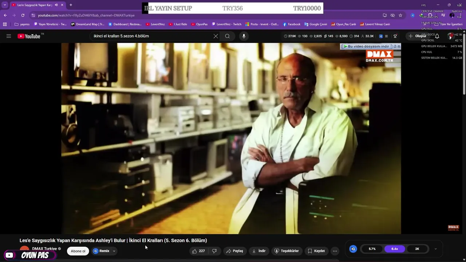Screen dimensions: 466x262
Task: Dislike the video with thumbs down
Action: [x=214, y=251]
